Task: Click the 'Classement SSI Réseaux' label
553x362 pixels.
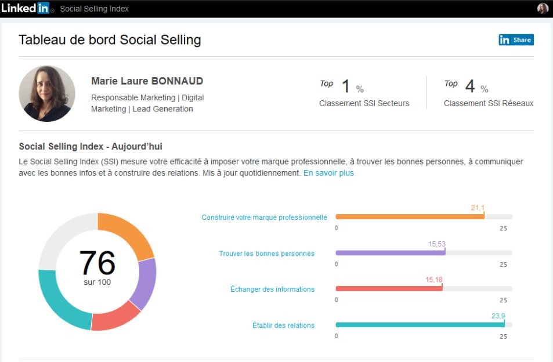Action: tap(489, 103)
